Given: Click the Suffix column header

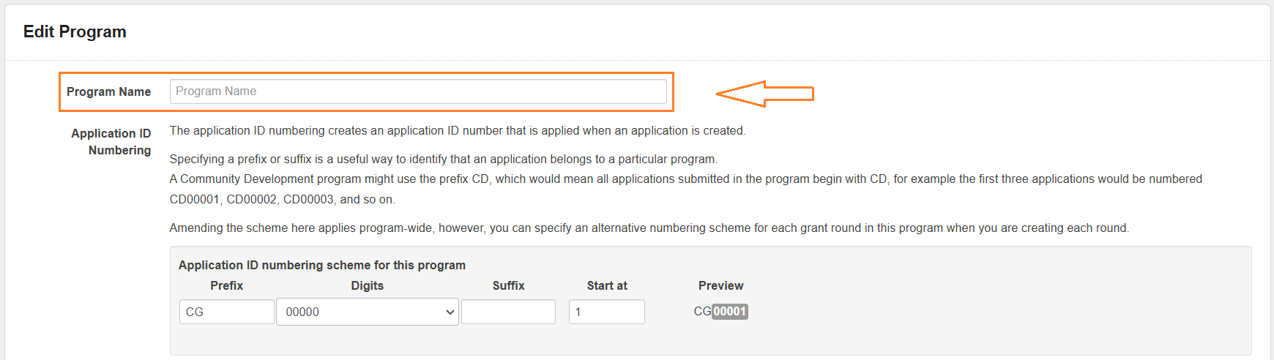Looking at the screenshot, I should (x=508, y=285).
